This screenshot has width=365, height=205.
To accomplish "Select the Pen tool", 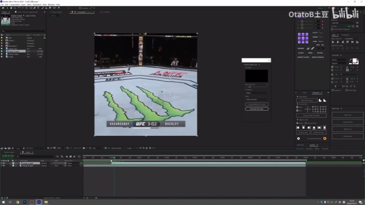I will (x=34, y=8).
